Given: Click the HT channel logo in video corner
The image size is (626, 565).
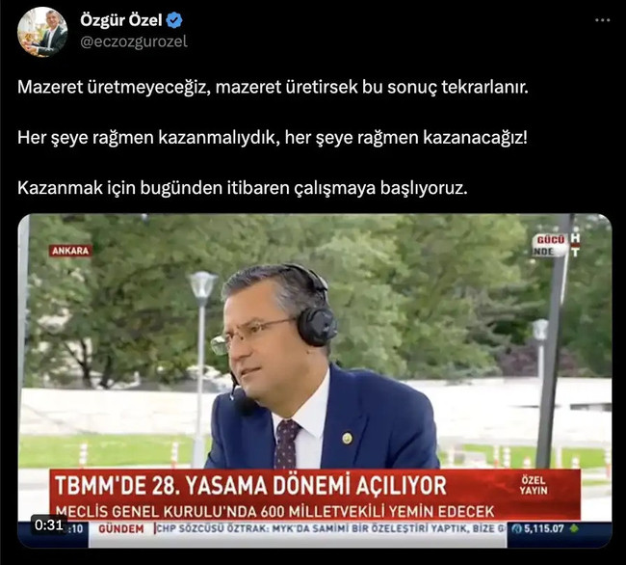Looking at the screenshot, I should click(x=575, y=245).
